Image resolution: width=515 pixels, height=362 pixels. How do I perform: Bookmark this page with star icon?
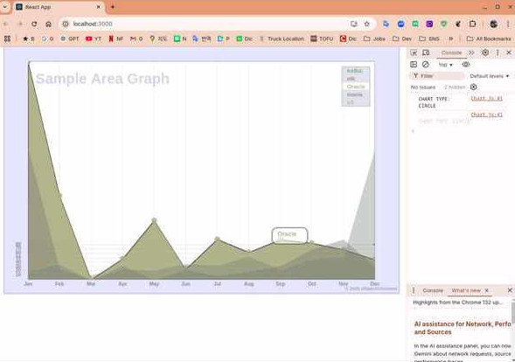[367, 24]
